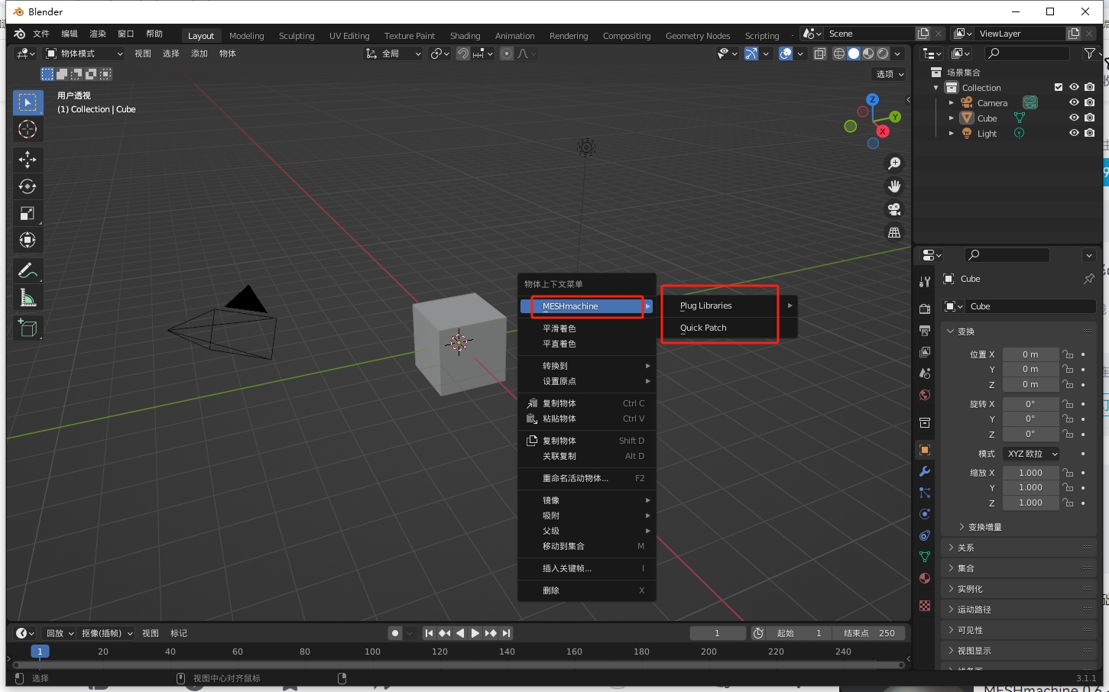Image resolution: width=1109 pixels, height=692 pixels.
Task: Click the End frame 250 field
Action: (x=869, y=633)
